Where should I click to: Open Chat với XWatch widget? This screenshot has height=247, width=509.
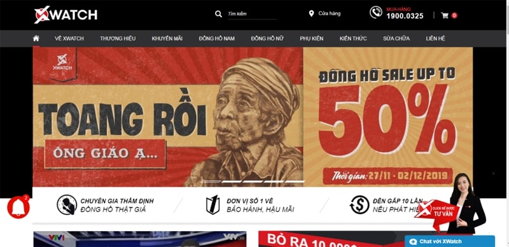pos(450,241)
